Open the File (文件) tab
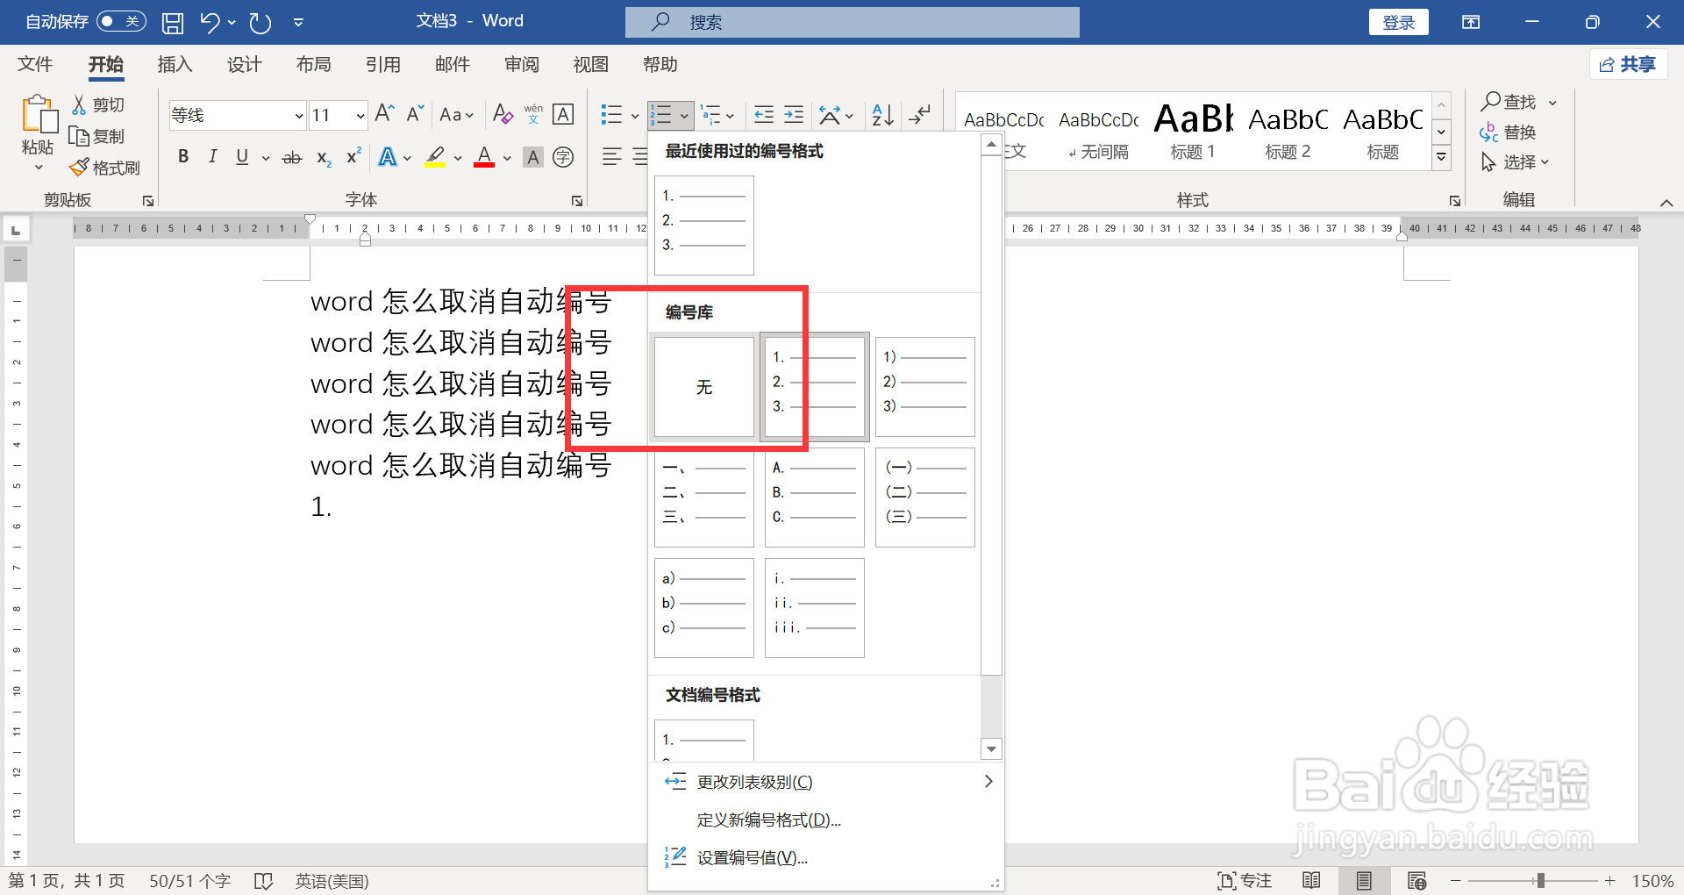The width and height of the screenshot is (1684, 895). (x=35, y=64)
